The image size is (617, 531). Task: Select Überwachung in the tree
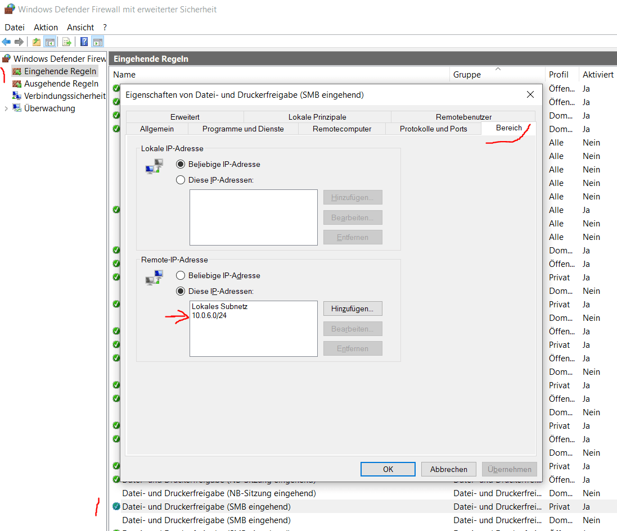click(x=49, y=108)
